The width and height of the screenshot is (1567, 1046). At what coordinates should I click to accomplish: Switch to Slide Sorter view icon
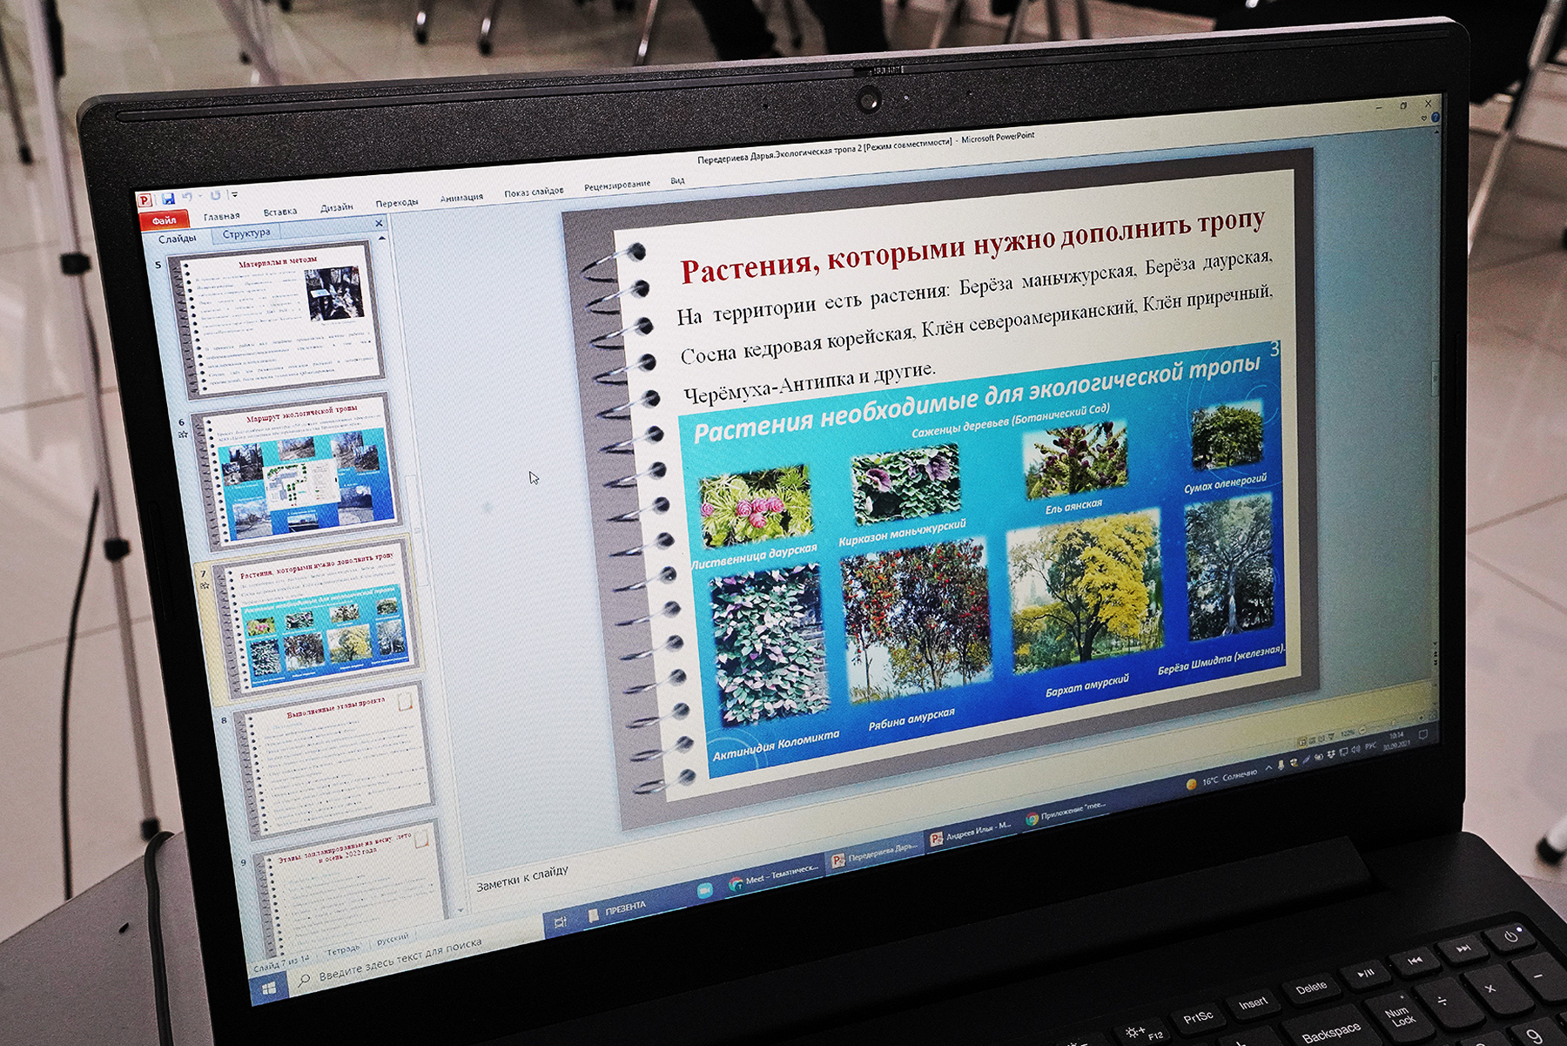(1312, 740)
